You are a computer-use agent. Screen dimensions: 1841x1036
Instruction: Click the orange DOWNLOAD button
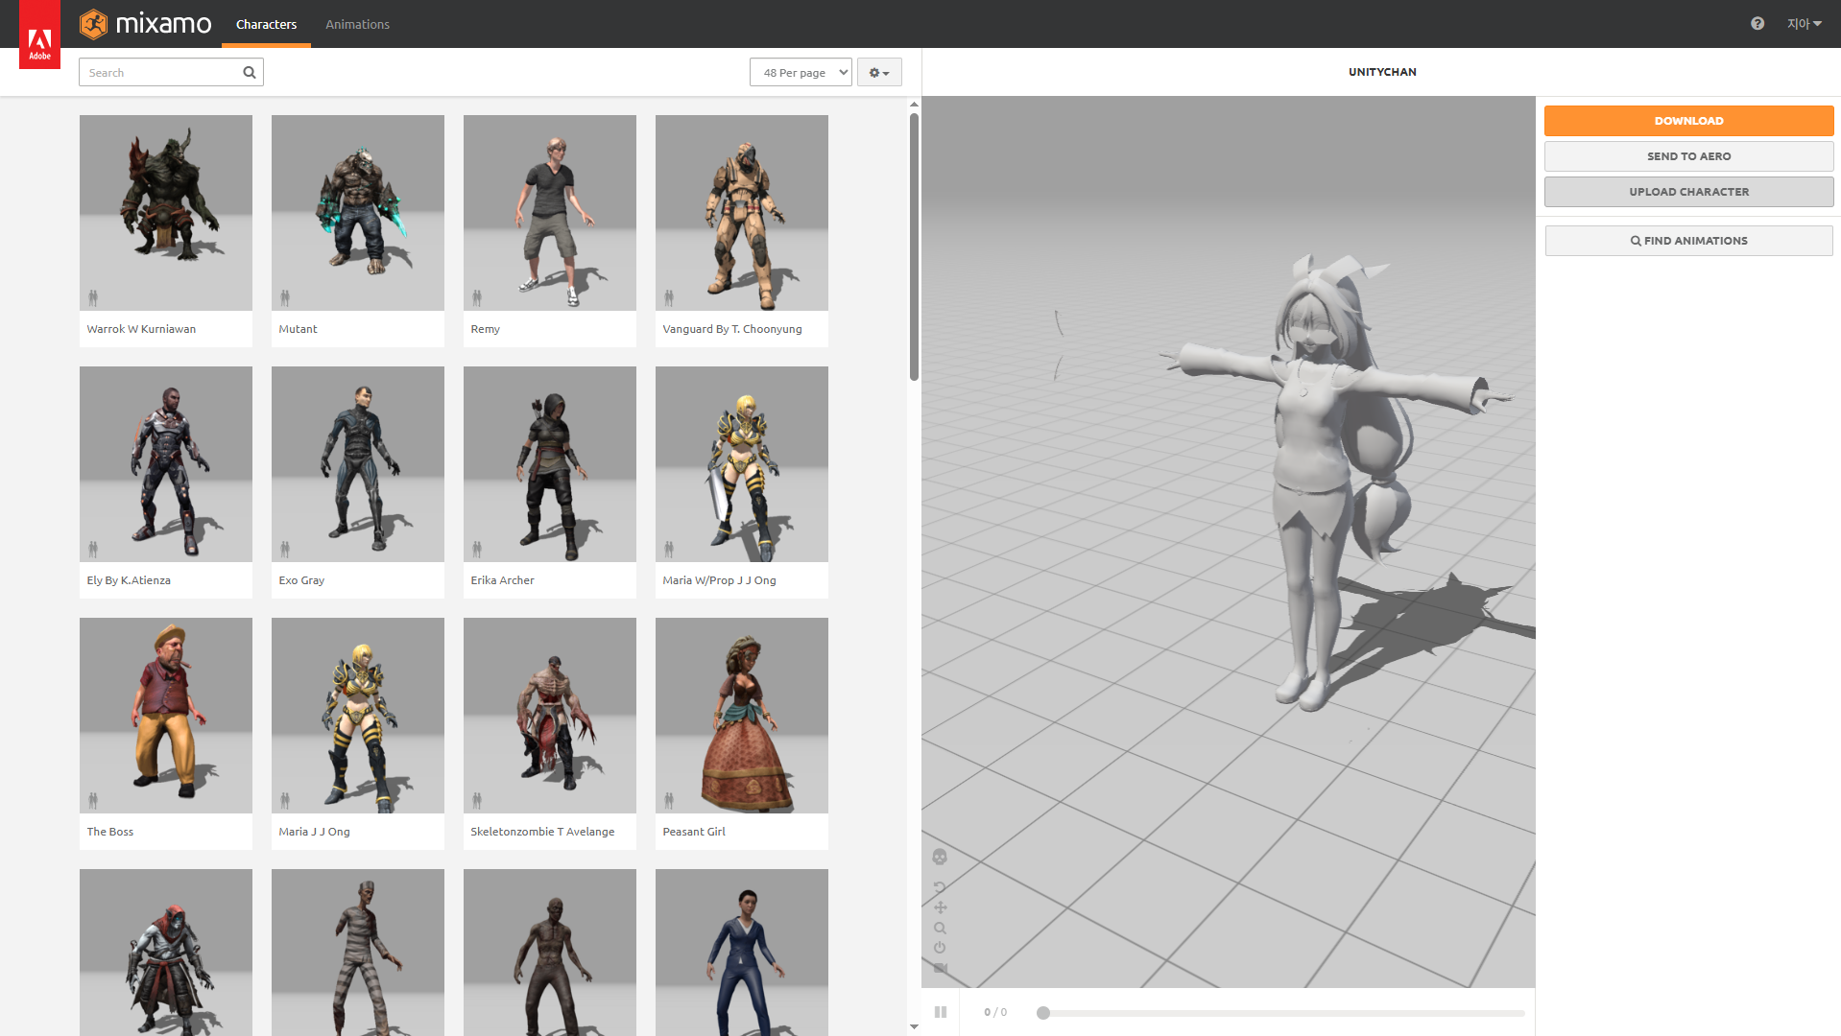pos(1688,121)
